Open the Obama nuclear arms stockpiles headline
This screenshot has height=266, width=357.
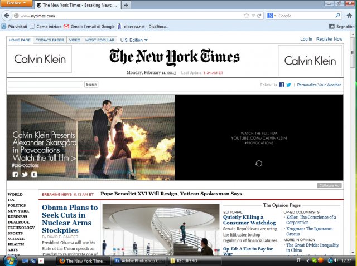pos(70,219)
